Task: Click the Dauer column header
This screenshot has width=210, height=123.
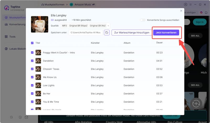Action: (159, 43)
